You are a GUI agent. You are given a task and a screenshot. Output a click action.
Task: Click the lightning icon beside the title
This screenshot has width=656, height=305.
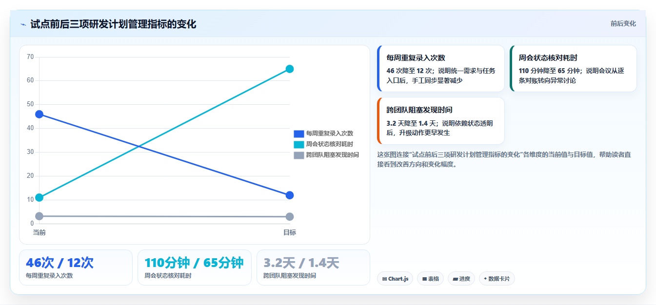coord(23,24)
